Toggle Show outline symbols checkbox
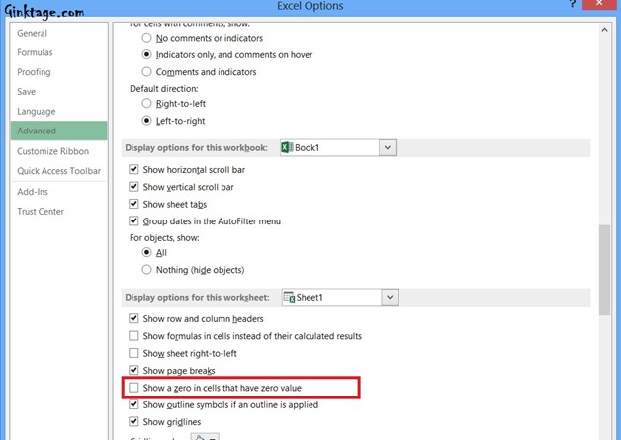The width and height of the screenshot is (621, 440). point(133,404)
